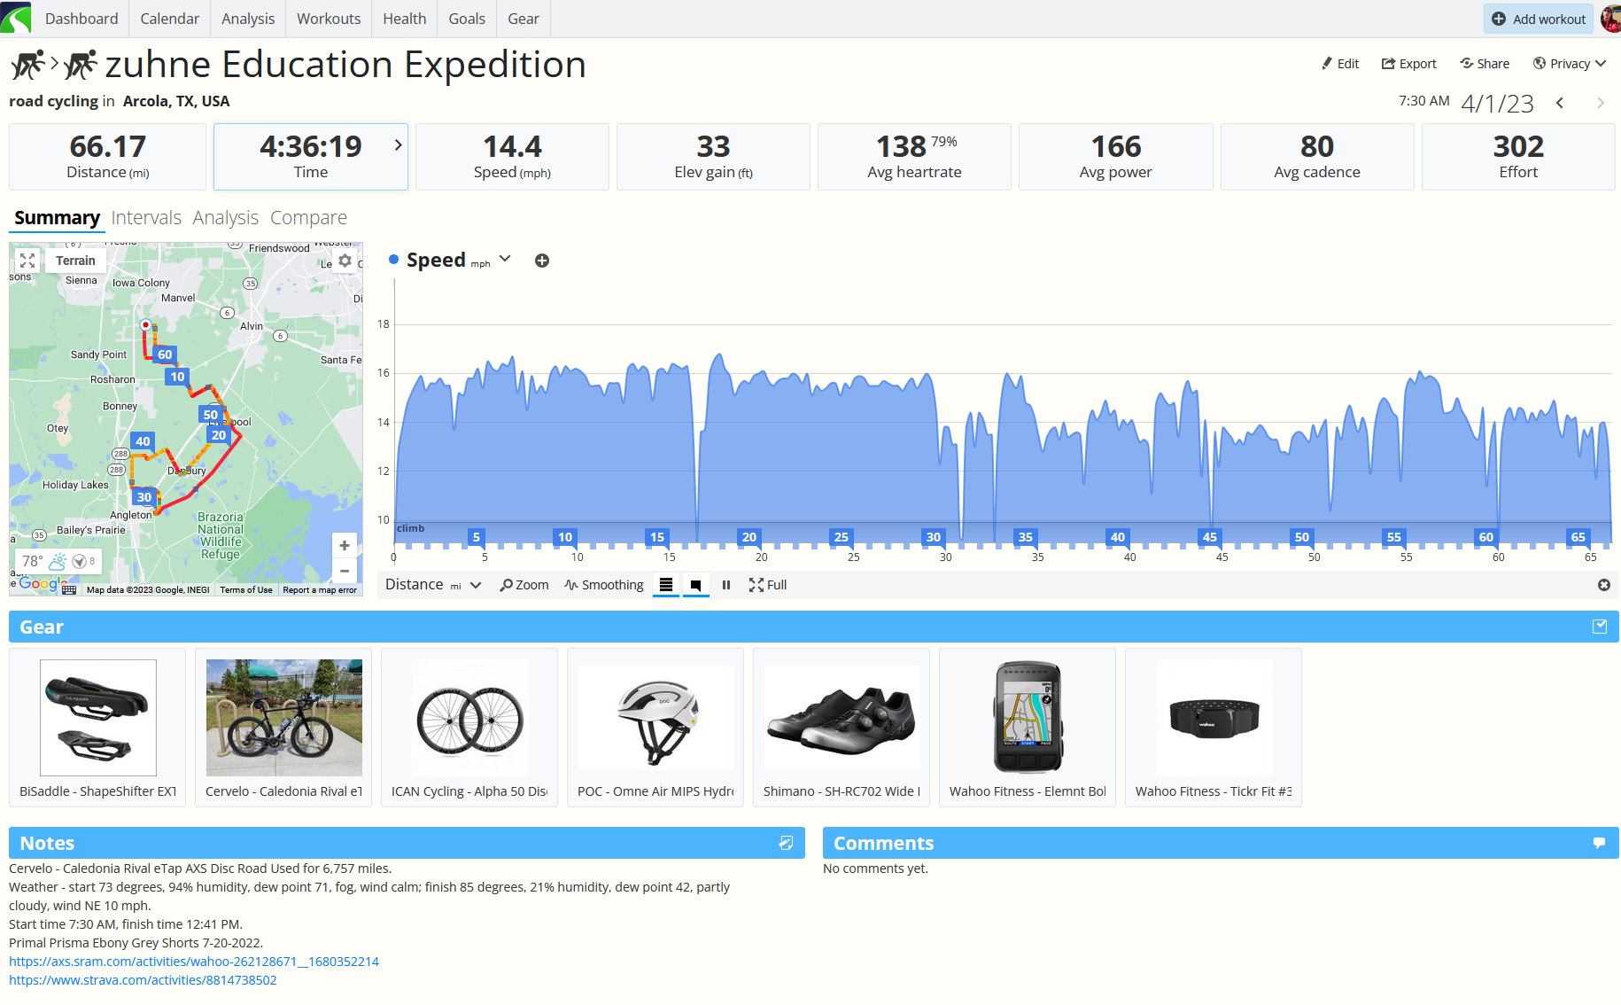Switch to the Intervals tab
Image resolution: width=1621 pixels, height=1005 pixels.
[146, 218]
